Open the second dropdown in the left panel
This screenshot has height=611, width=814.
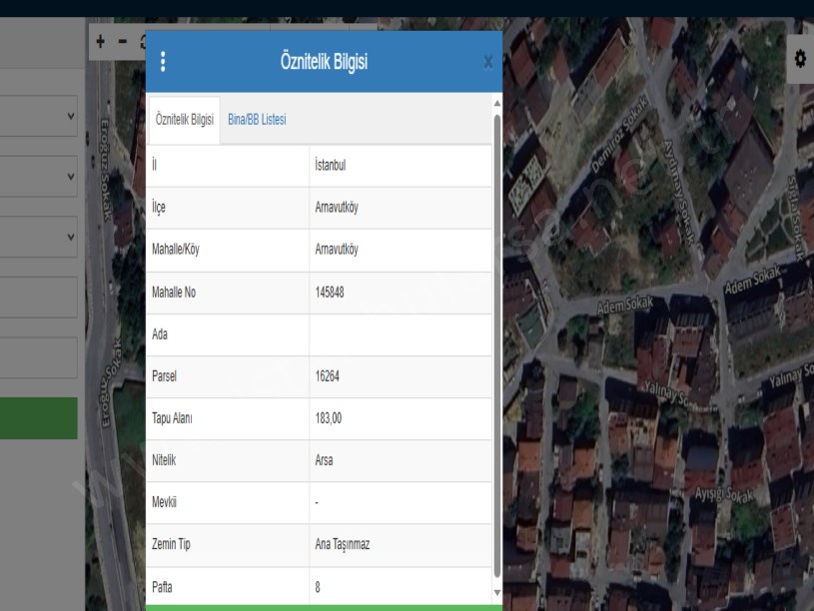[38, 177]
